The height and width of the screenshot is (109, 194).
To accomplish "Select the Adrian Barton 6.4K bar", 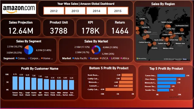I will 65,85.
